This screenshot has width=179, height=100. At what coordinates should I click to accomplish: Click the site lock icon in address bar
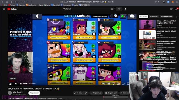tap(16, 2)
